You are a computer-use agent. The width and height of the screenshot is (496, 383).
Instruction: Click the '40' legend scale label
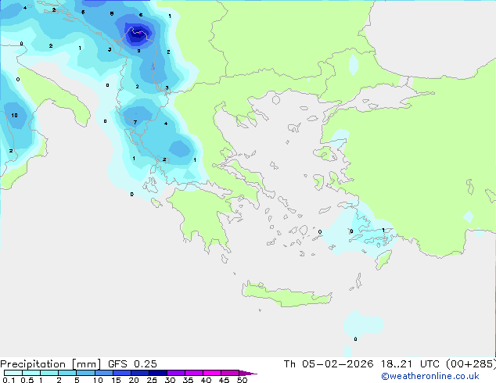[x=206, y=380]
